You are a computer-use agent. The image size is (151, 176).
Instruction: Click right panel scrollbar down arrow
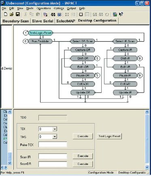pos(147,167)
